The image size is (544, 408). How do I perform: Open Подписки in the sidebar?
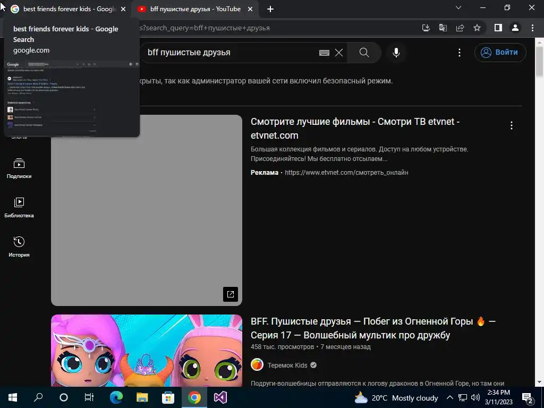(x=19, y=168)
